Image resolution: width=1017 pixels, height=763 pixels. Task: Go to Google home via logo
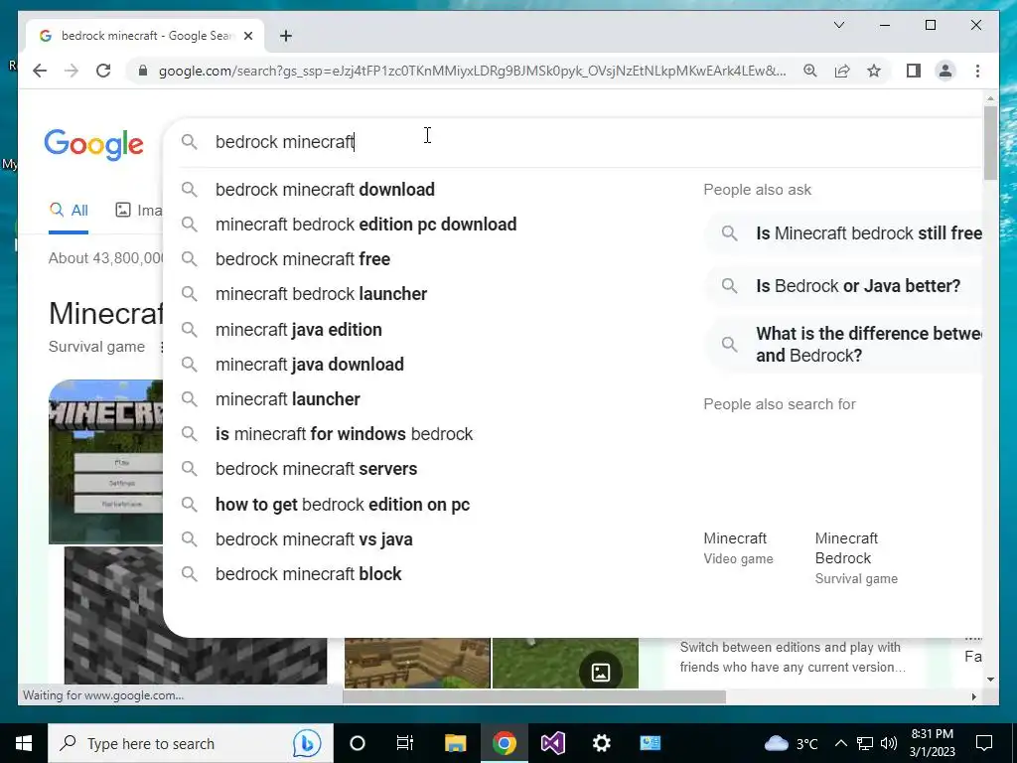pos(94,144)
